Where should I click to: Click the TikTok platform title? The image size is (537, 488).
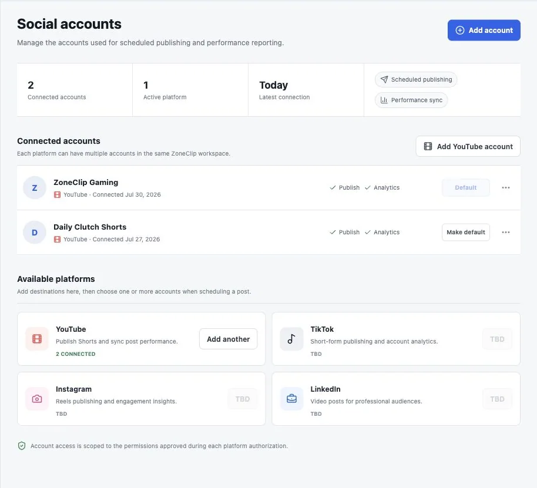pyautogui.click(x=322, y=329)
